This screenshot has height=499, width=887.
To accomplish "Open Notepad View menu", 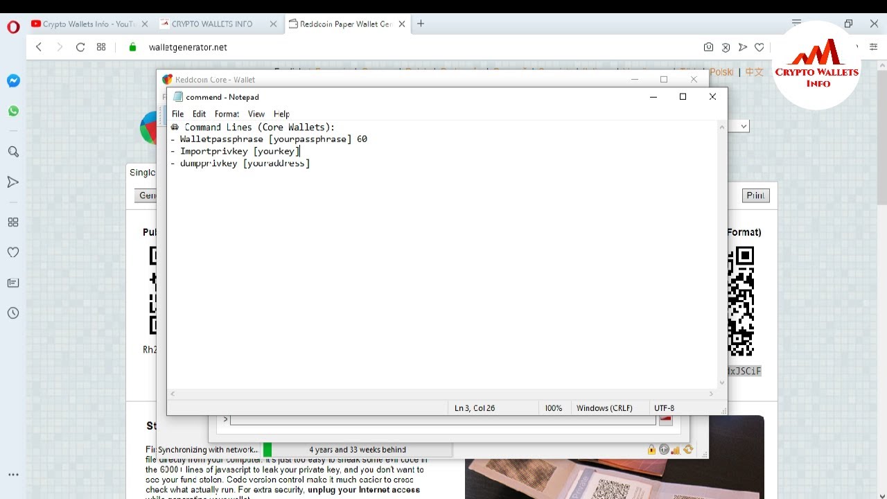I will [256, 114].
